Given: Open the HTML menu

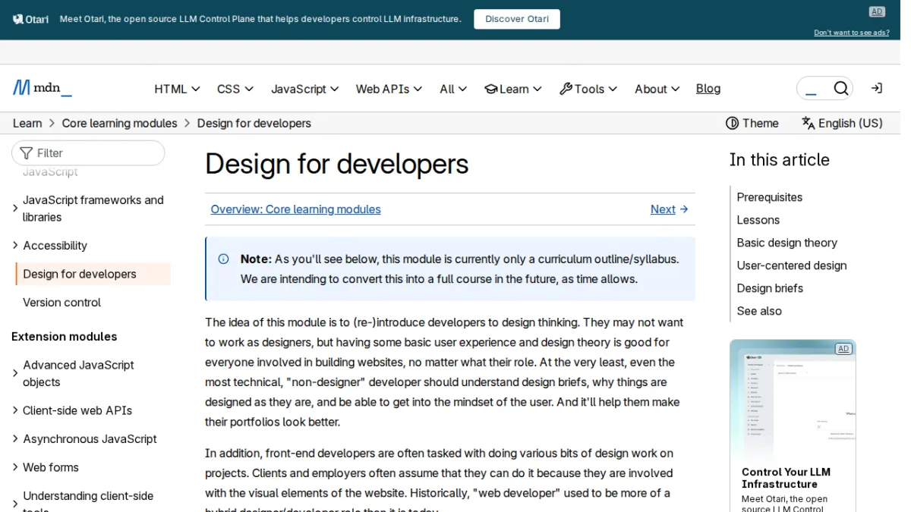Looking at the screenshot, I should point(177,89).
